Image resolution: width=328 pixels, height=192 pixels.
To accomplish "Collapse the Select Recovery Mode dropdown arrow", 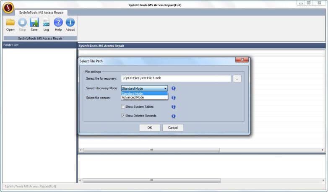I will [x=165, y=88].
